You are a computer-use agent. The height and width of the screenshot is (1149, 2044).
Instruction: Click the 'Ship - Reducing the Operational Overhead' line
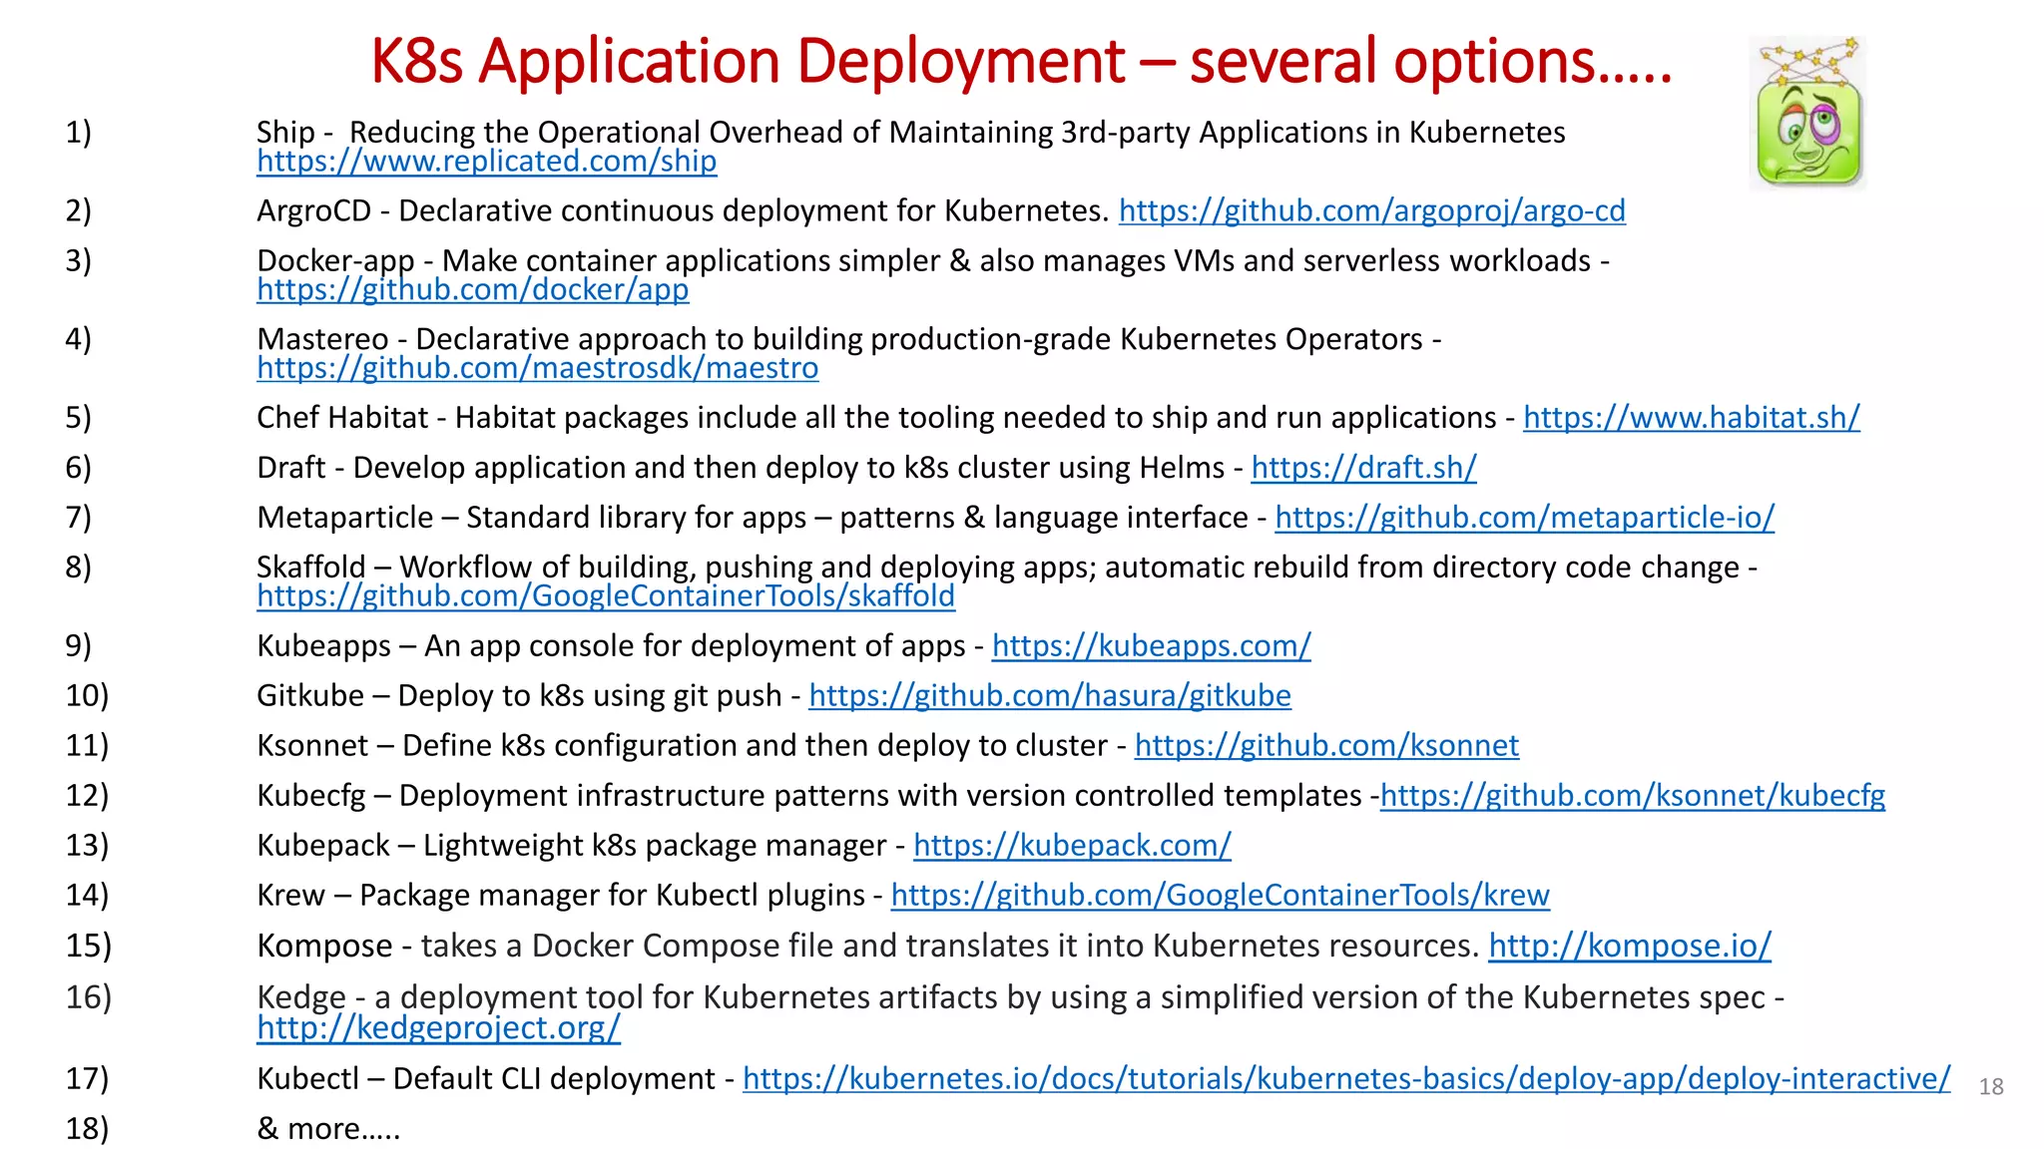tap(911, 132)
